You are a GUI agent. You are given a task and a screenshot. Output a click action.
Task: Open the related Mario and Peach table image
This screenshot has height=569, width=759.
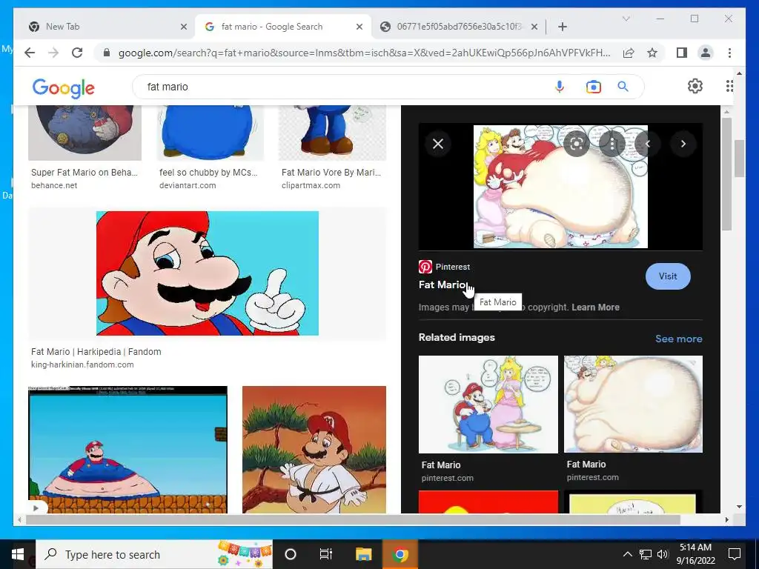[x=488, y=405]
